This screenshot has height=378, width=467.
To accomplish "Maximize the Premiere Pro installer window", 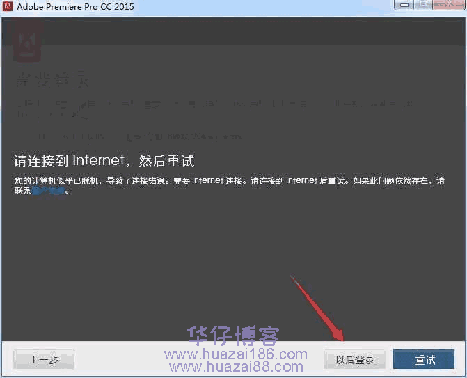I will click(423, 5).
